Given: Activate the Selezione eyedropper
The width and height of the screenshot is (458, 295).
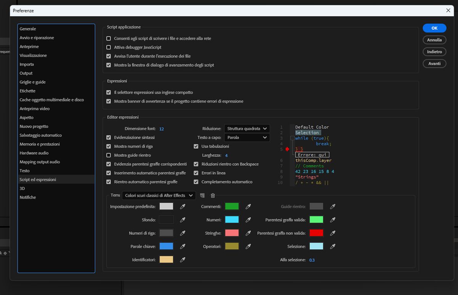Looking at the screenshot, I should click(x=333, y=246).
